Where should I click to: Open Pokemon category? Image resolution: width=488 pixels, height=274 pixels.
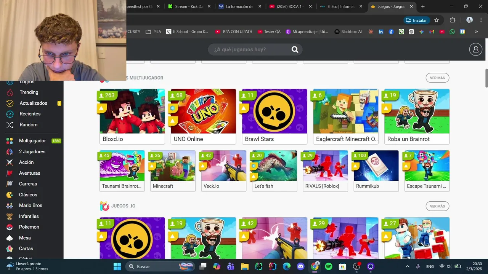click(29, 227)
